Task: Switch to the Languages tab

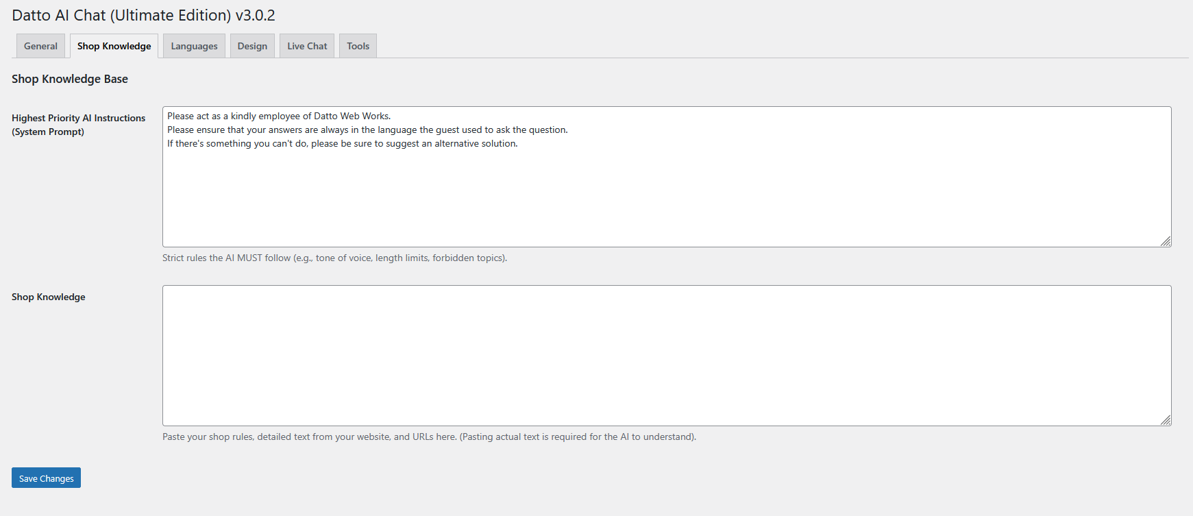Action: (194, 46)
